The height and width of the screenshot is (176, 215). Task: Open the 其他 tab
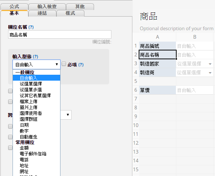point(80,7)
